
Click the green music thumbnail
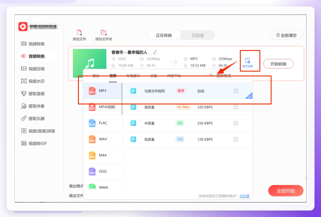(x=89, y=63)
